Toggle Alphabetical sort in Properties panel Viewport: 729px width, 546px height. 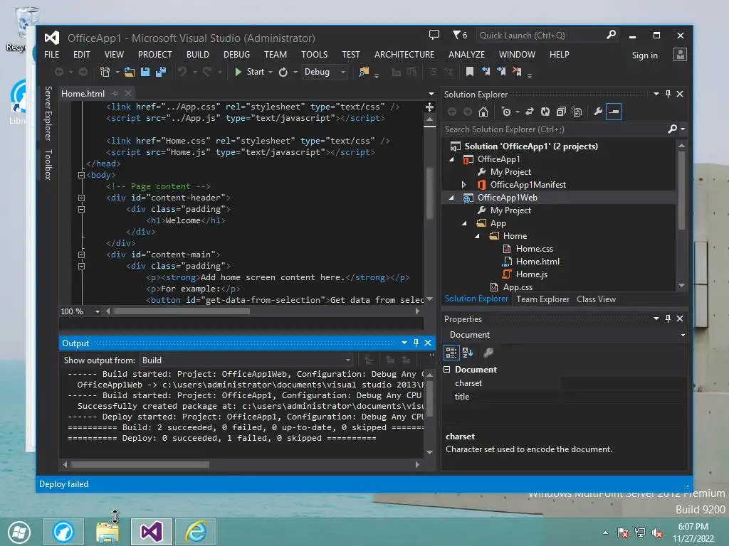point(468,353)
